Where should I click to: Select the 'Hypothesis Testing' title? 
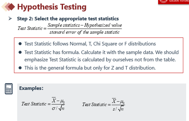click(x=52, y=7)
